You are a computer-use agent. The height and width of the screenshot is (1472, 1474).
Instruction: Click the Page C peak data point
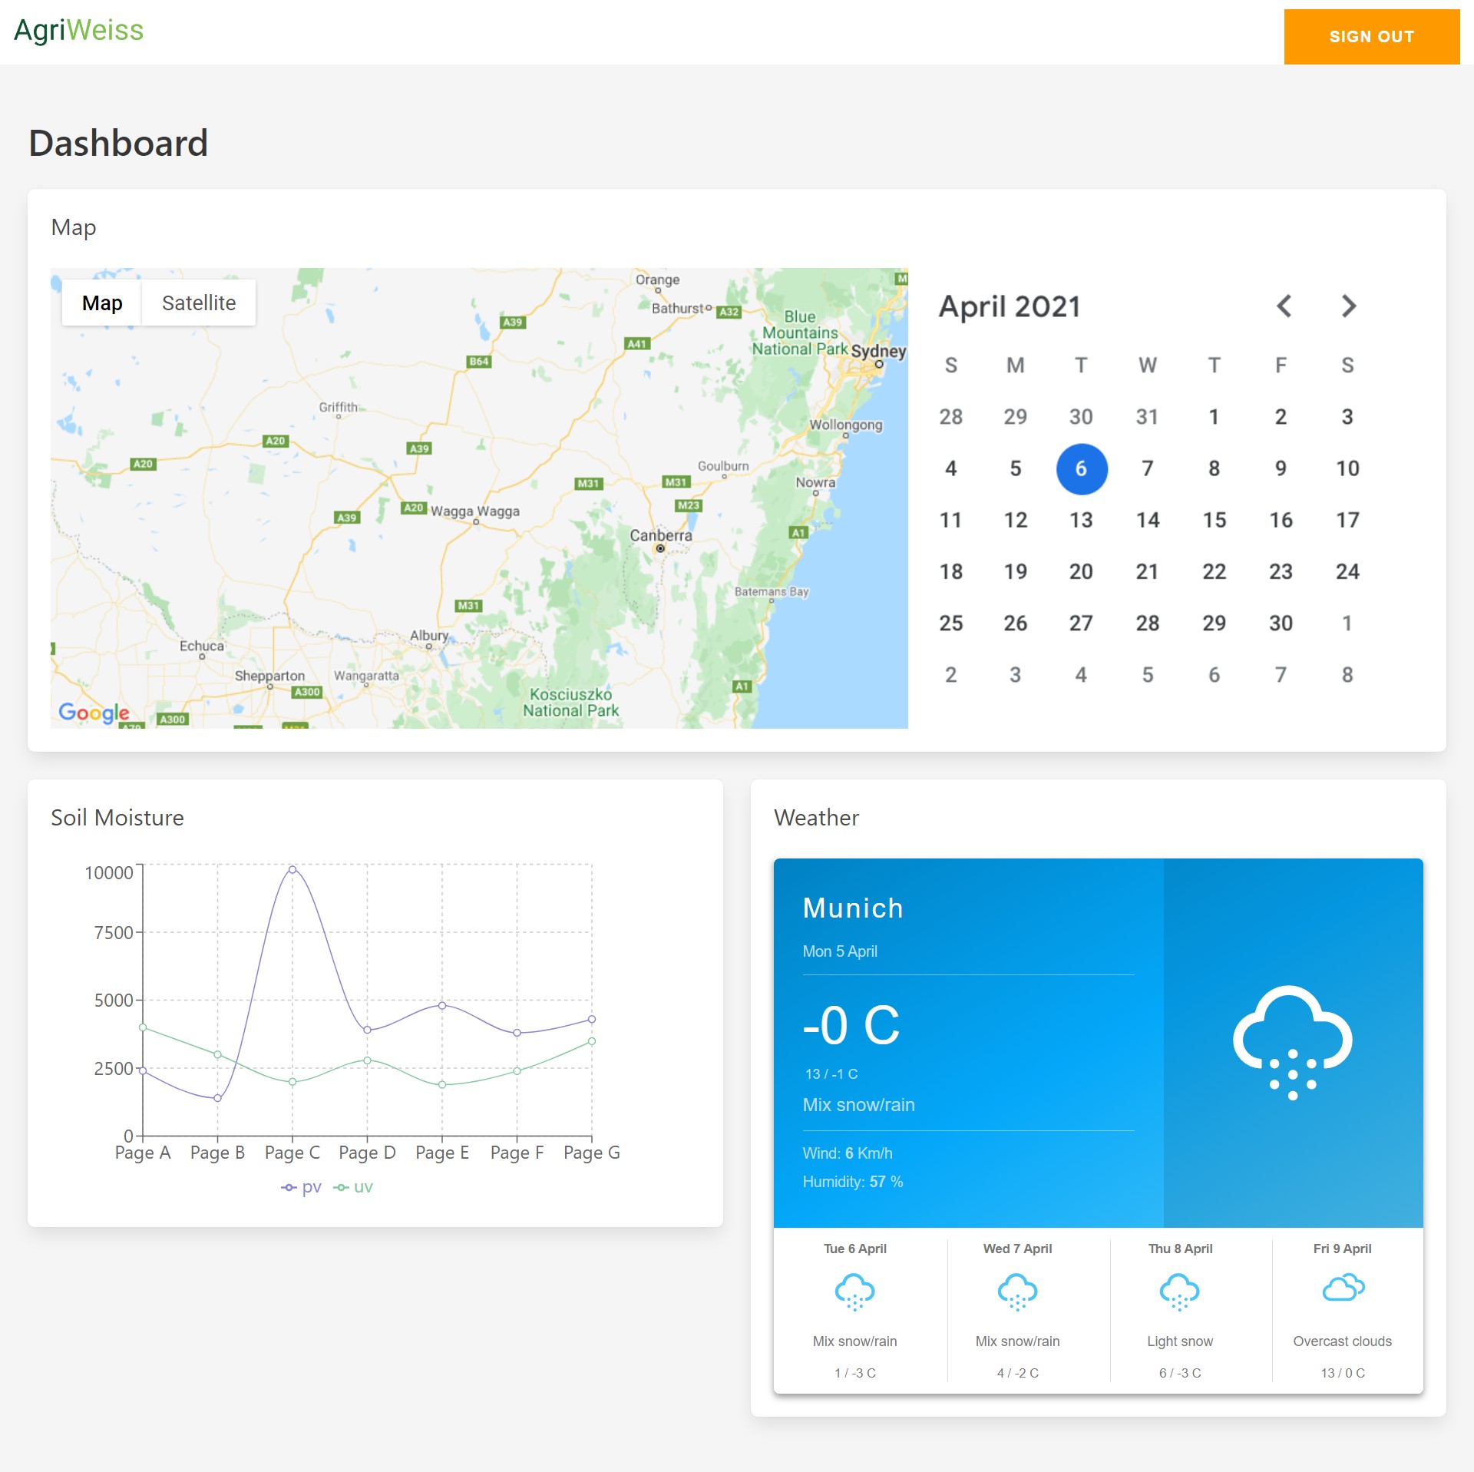pos(292,869)
